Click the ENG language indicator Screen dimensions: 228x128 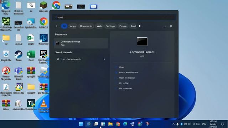coord(204,124)
